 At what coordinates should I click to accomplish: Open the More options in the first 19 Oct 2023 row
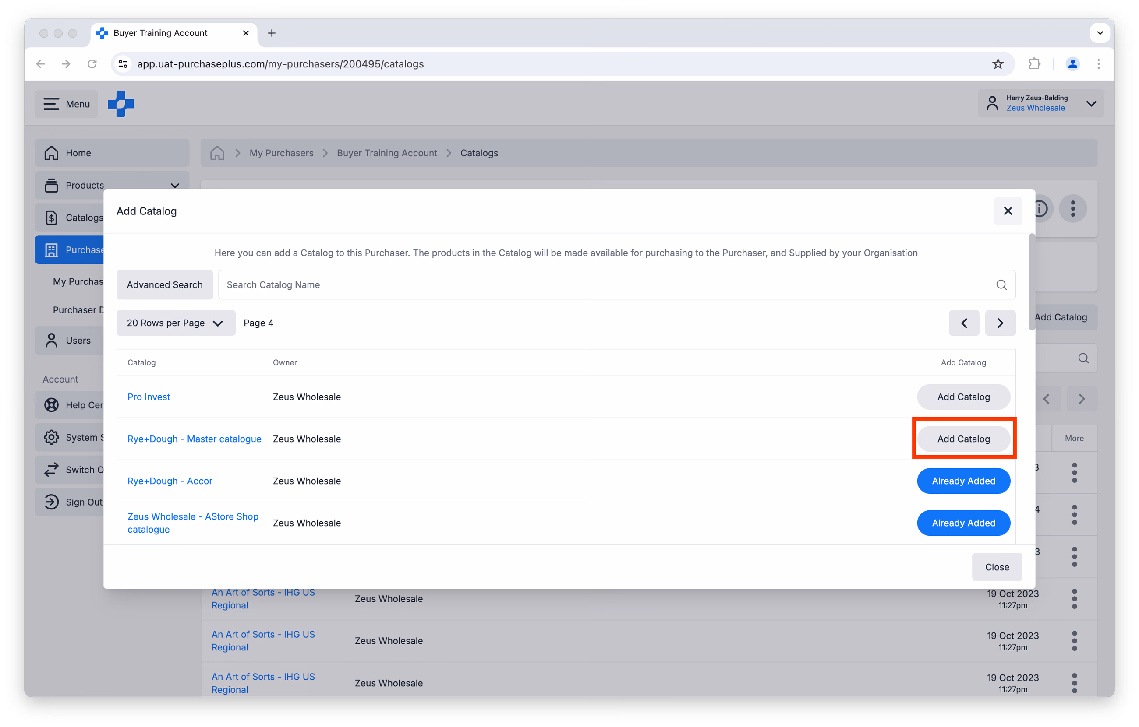[x=1074, y=599]
